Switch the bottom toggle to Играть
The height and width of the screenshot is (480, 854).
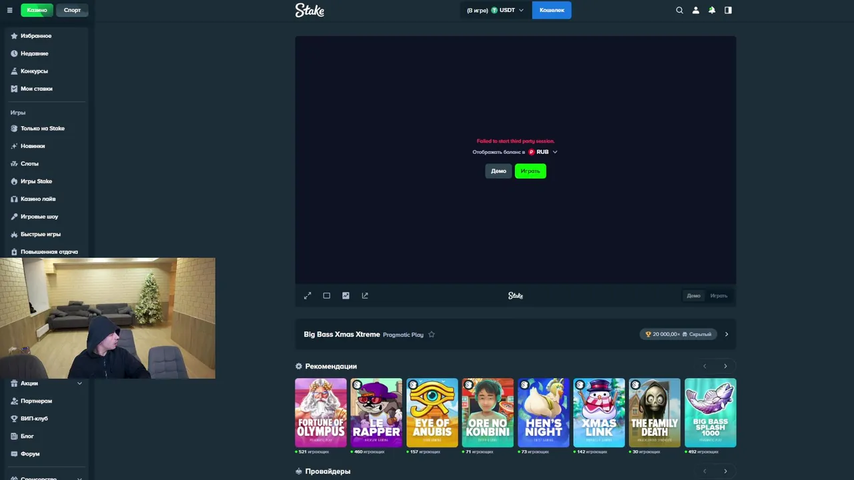click(x=719, y=296)
